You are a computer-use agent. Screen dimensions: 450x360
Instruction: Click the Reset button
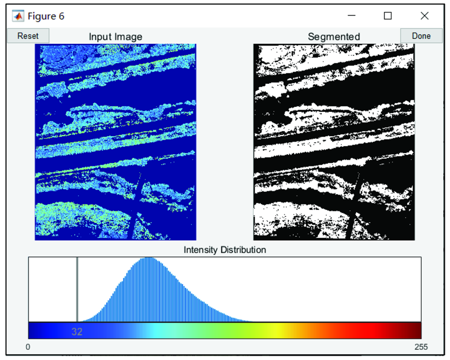pos(28,36)
